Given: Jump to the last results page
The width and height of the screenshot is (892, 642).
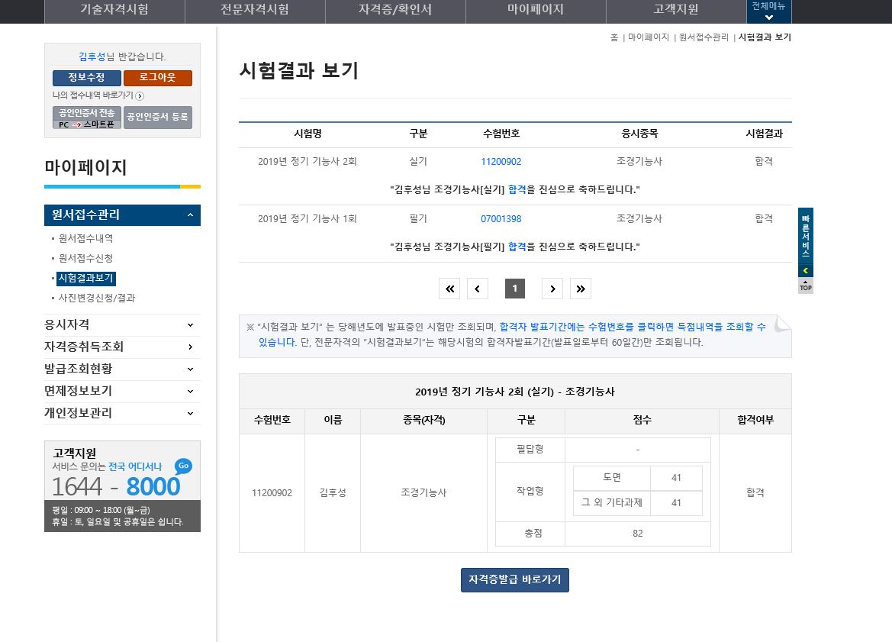Looking at the screenshot, I should tap(581, 289).
